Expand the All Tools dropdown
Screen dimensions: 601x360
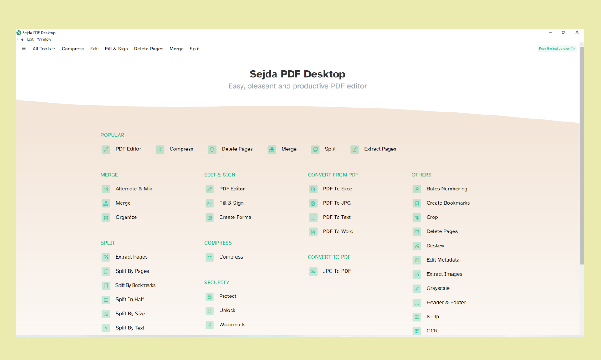coord(44,49)
